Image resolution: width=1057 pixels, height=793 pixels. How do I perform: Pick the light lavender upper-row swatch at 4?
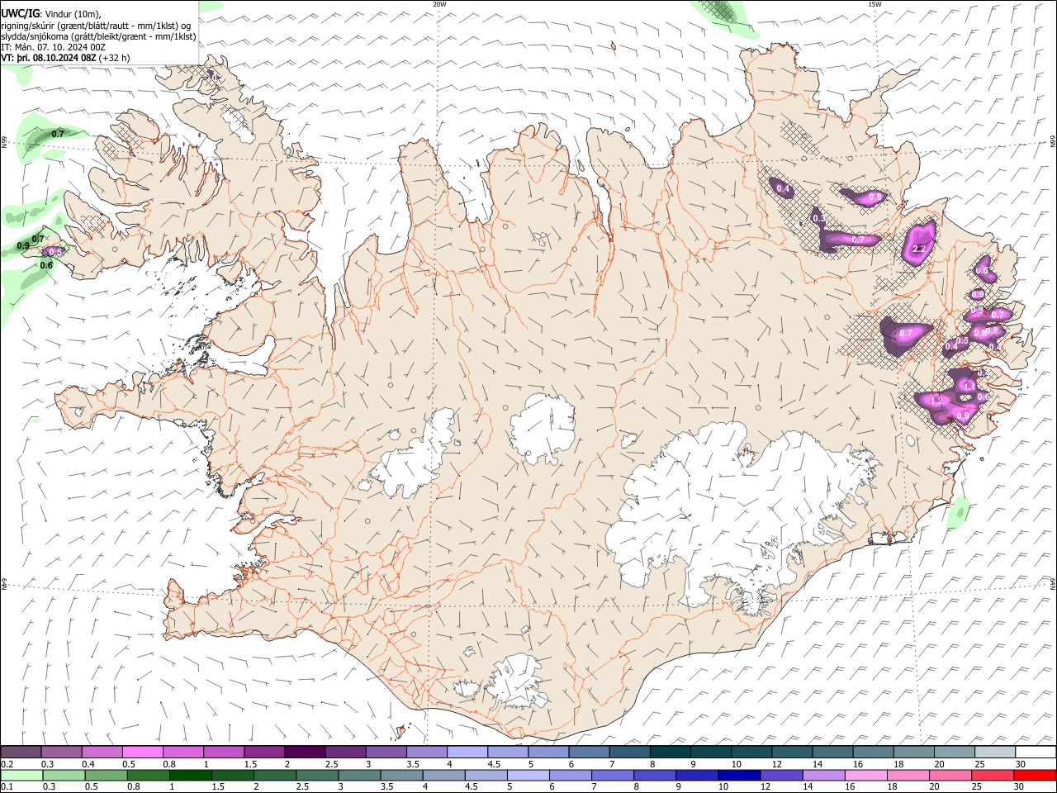tap(467, 752)
